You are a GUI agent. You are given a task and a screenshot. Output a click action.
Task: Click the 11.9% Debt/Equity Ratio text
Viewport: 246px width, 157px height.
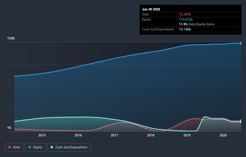pos(197,24)
